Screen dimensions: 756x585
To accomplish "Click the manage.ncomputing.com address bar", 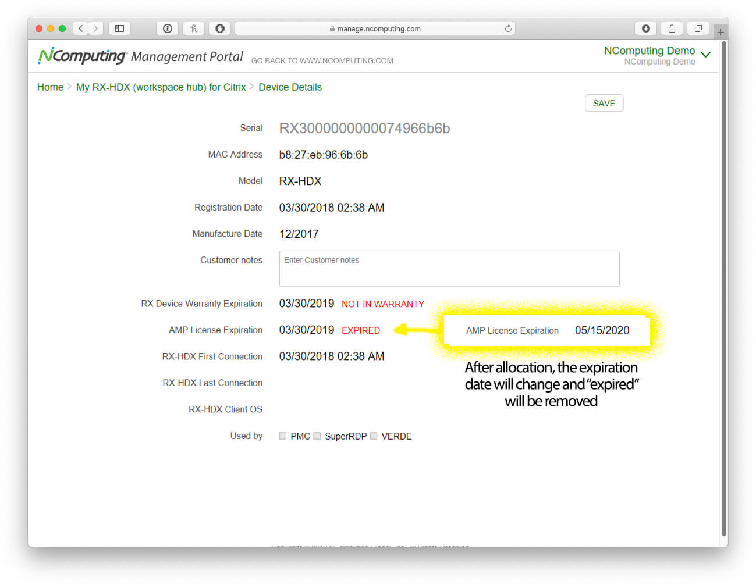I will click(375, 28).
